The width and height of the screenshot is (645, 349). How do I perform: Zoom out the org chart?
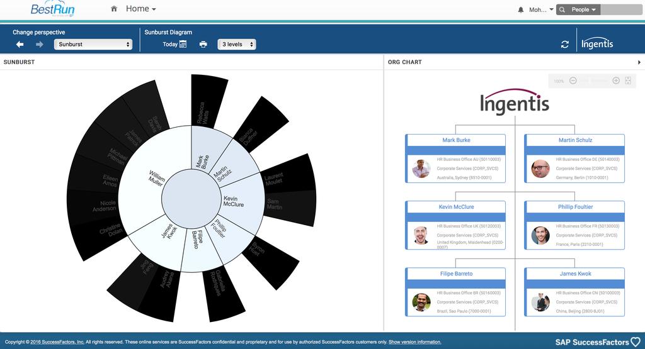(x=573, y=81)
